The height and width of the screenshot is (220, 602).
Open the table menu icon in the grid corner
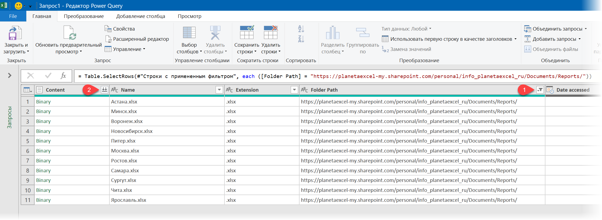[28, 90]
